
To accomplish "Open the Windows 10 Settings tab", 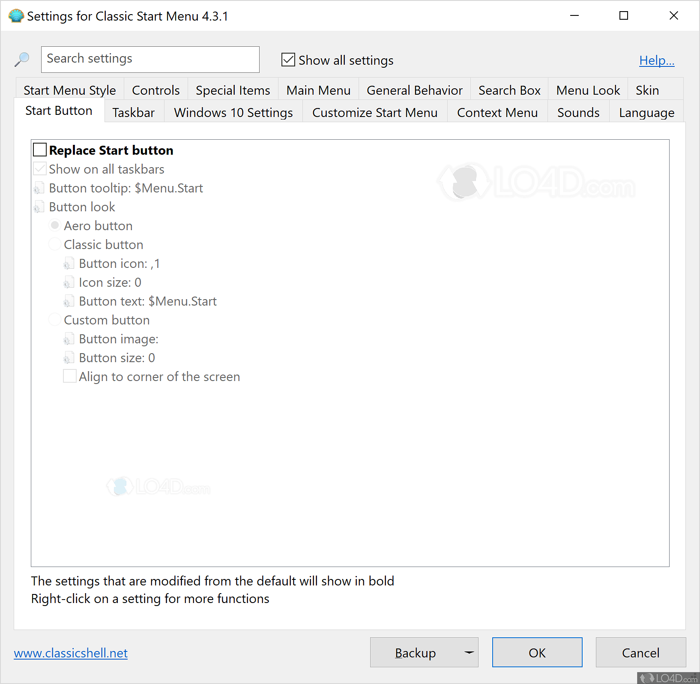I will coord(233,112).
